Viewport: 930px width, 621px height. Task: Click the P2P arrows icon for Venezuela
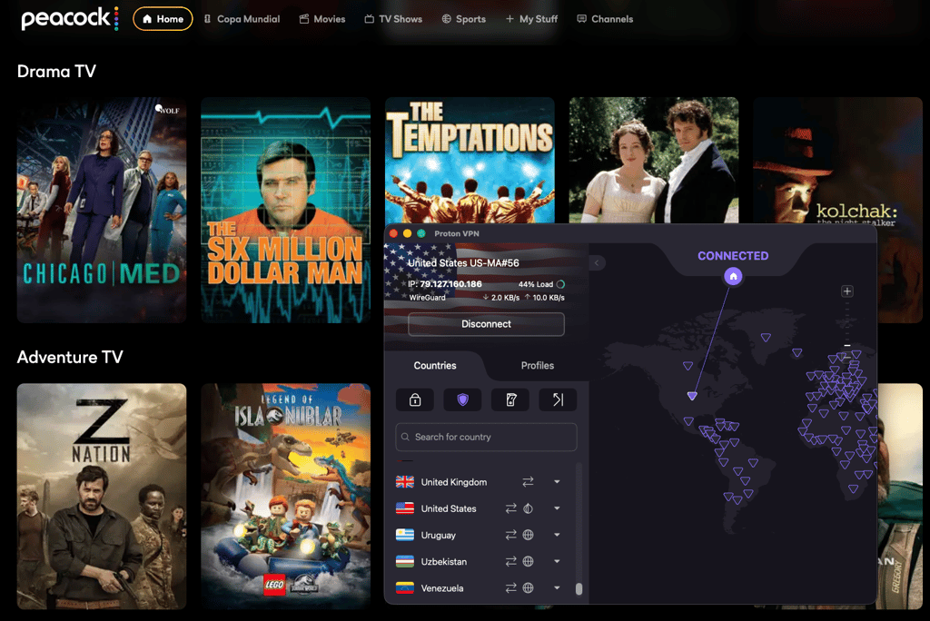tap(510, 587)
